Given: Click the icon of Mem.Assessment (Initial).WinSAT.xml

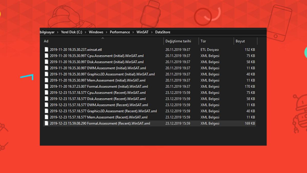Looking at the screenshot, I should [x=46, y=80].
